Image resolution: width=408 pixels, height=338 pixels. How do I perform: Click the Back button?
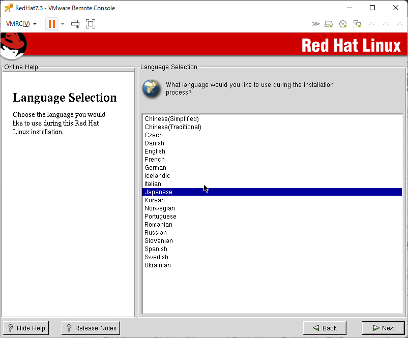pos(325,328)
